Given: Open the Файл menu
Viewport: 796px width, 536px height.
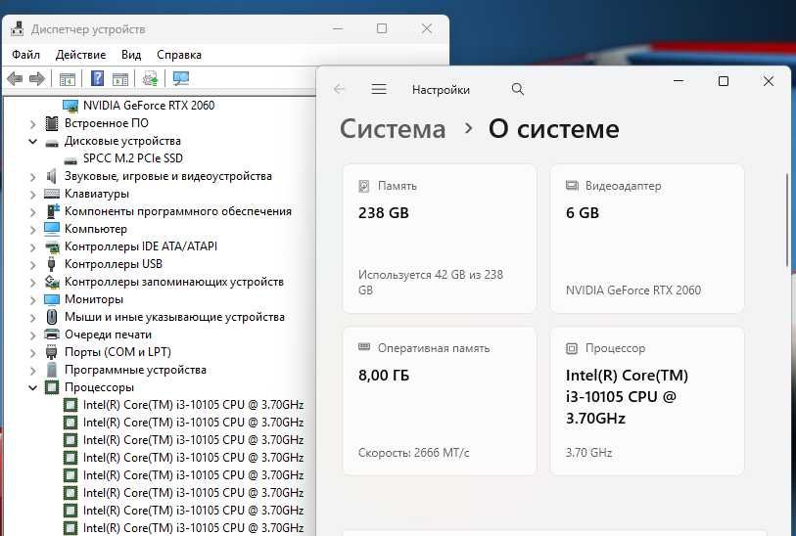Looking at the screenshot, I should tap(25, 54).
